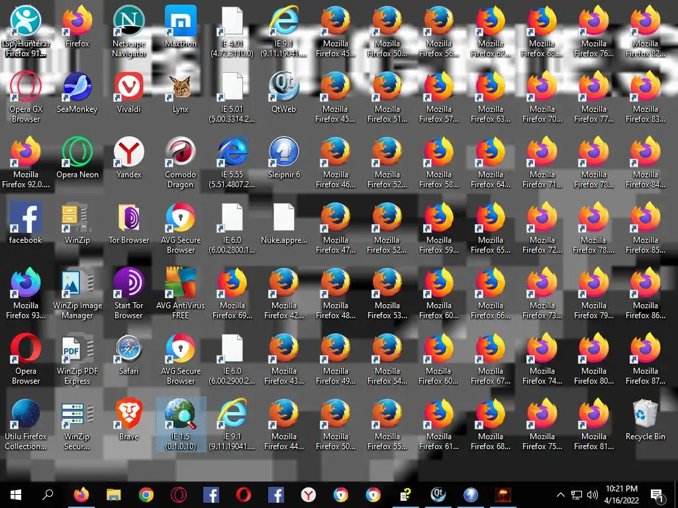Open the Windows Start menu
This screenshot has height=508, width=678.
[16, 495]
